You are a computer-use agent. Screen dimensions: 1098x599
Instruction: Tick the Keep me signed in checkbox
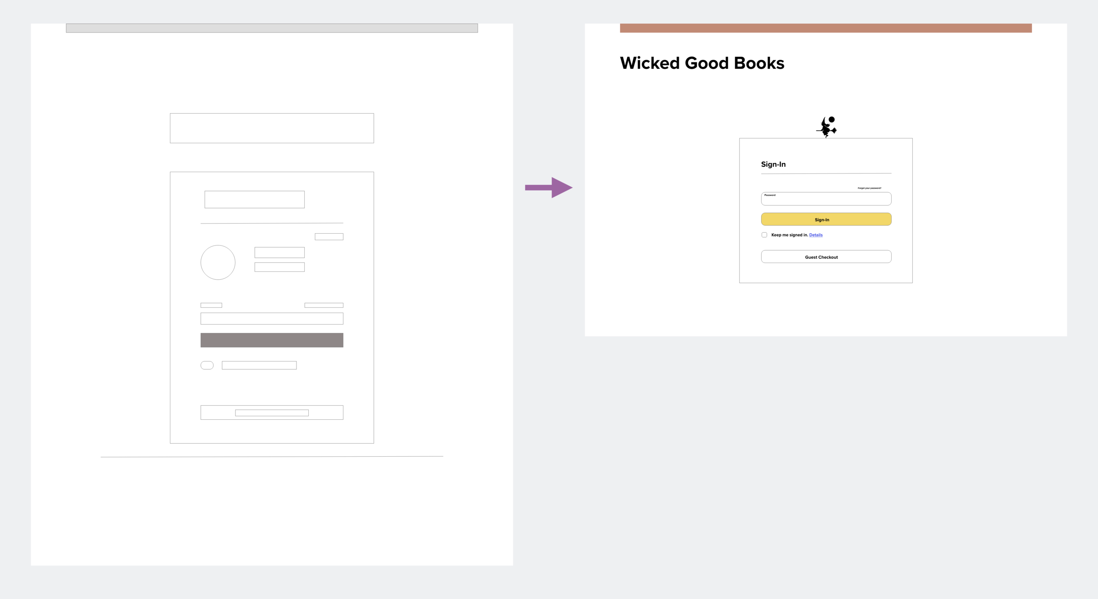pyautogui.click(x=764, y=235)
